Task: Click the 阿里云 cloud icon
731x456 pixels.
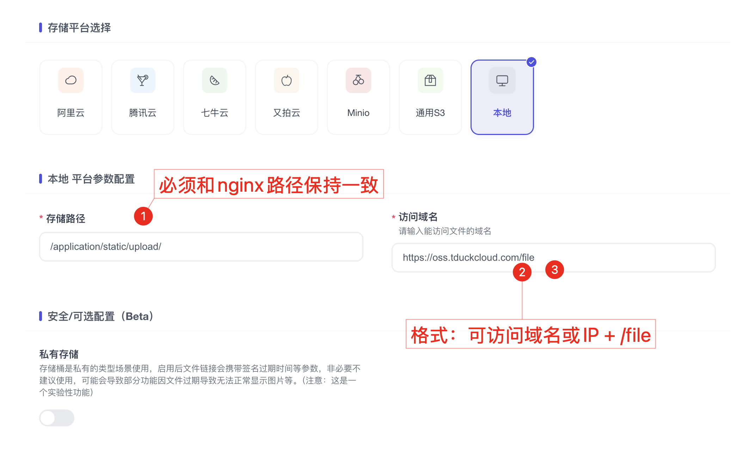Action: 71,80
